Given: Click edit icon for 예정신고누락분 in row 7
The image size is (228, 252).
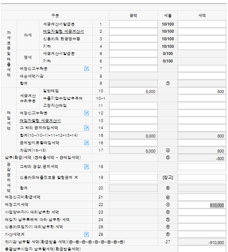Looking at the screenshot, I should pyautogui.click(x=87, y=69).
